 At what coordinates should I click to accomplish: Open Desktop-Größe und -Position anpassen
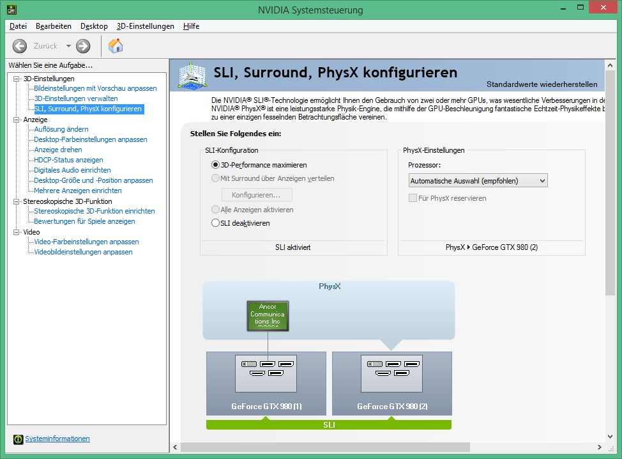(x=93, y=180)
